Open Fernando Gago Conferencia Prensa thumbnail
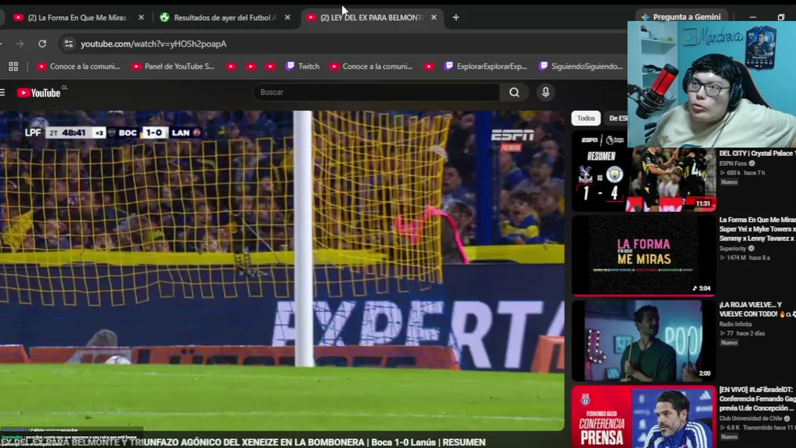This screenshot has height=448, width=796. point(643,416)
